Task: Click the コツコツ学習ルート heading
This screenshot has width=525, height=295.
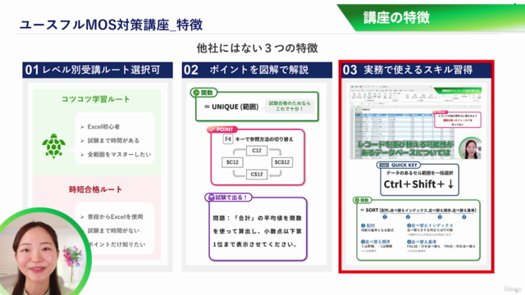Action: 95,99
